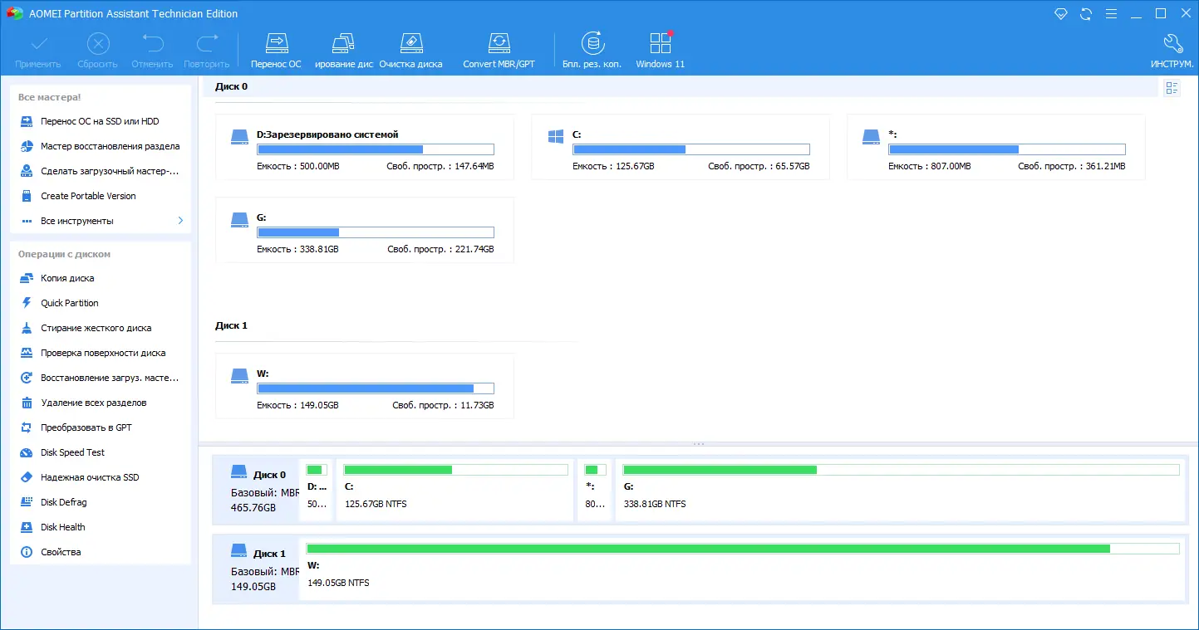Open the hamburger menu in the titlebar
The image size is (1199, 630).
[1112, 13]
